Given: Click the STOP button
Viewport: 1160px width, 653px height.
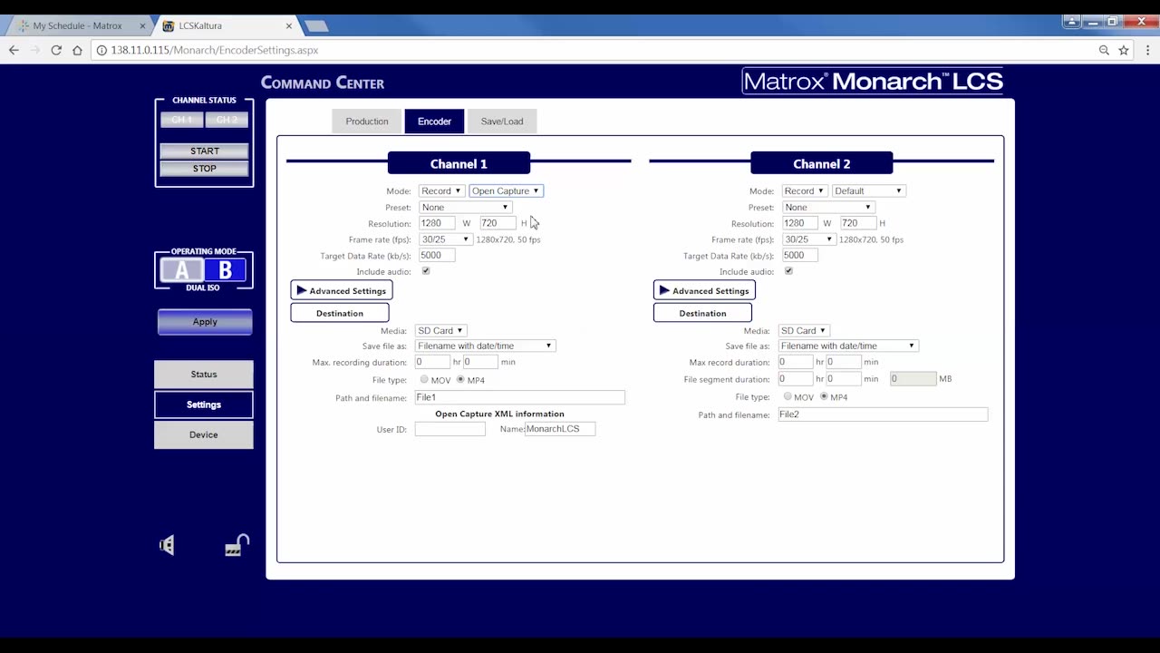Looking at the screenshot, I should 205,169.
